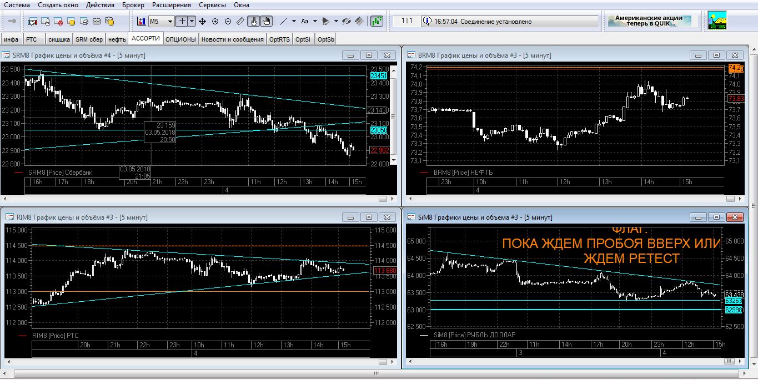Click the flag marker tool
The width and height of the screenshot is (758, 380).
point(326,21)
